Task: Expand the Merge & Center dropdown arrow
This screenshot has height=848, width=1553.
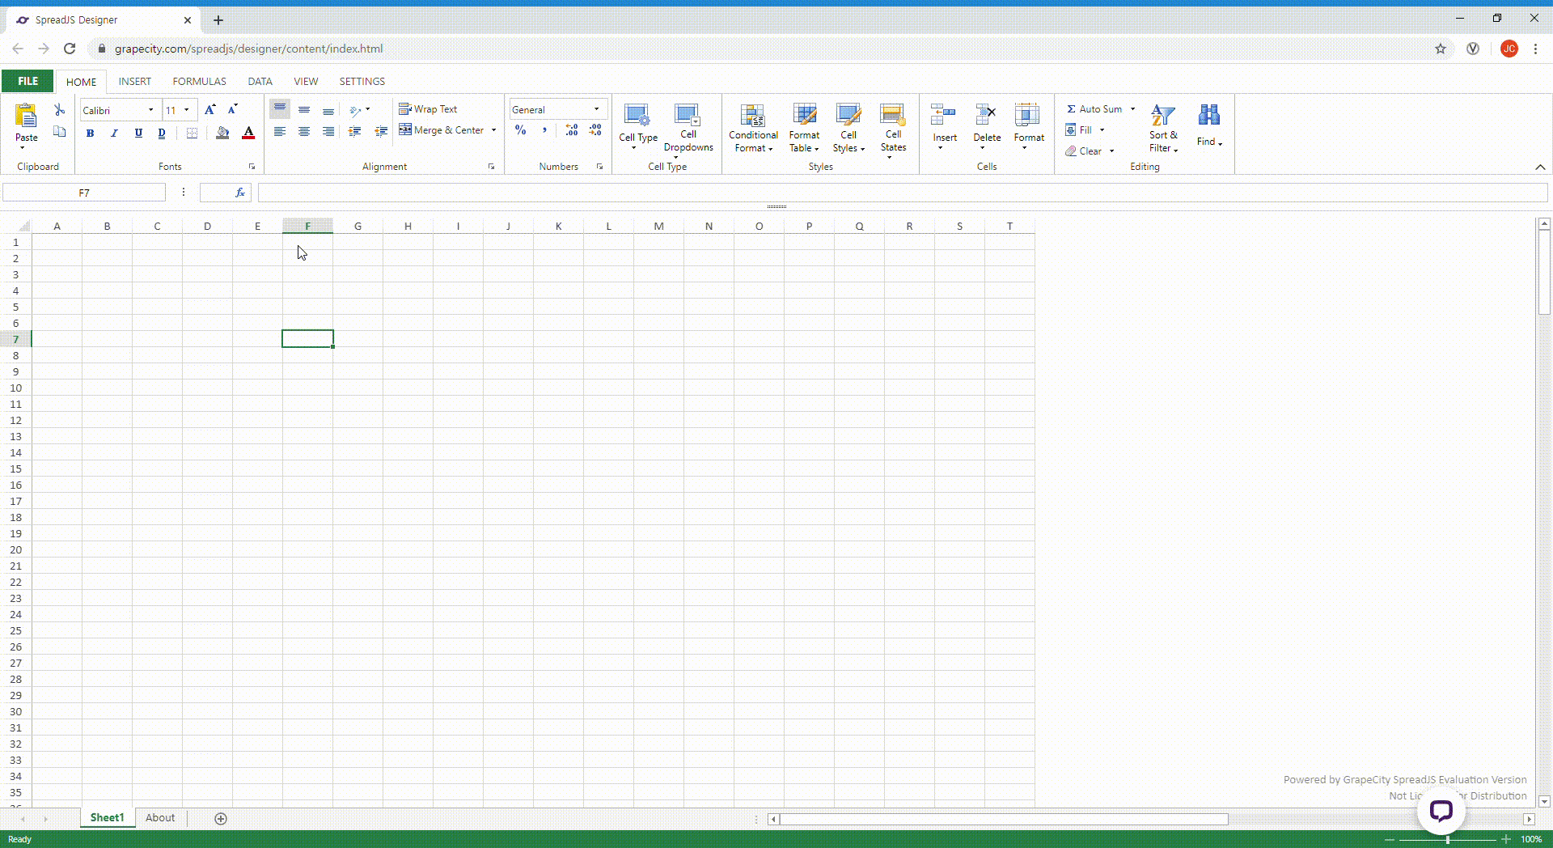Action: click(493, 130)
